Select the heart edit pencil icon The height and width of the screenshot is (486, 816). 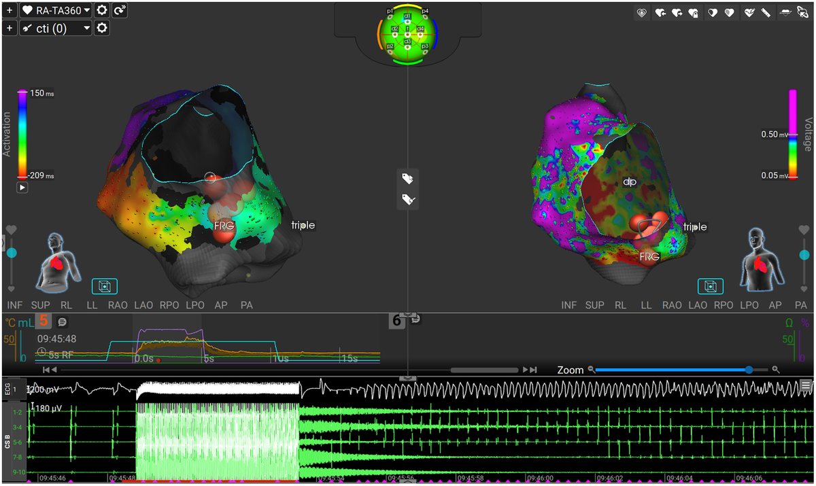(x=750, y=12)
